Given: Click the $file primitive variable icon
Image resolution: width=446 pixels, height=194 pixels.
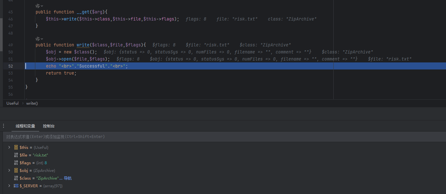Looking at the screenshot, I should 16,155.
